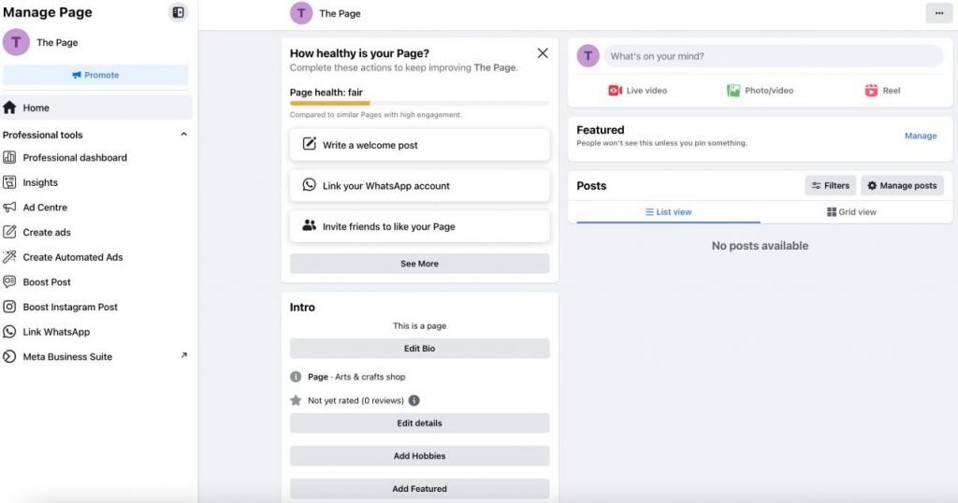
Task: Click the Add Featured button
Action: click(x=419, y=489)
